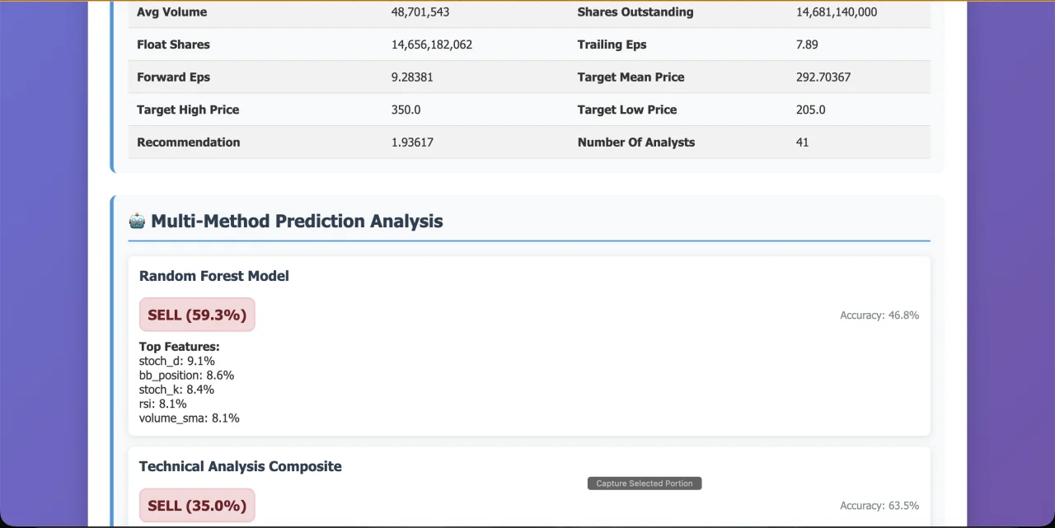This screenshot has width=1055, height=528.
Task: Click the value 14,656,182,062
Action: point(432,44)
